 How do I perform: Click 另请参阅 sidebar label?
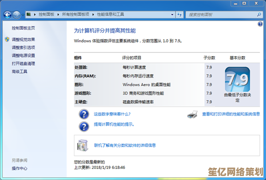pyautogui.click(x=20, y=160)
